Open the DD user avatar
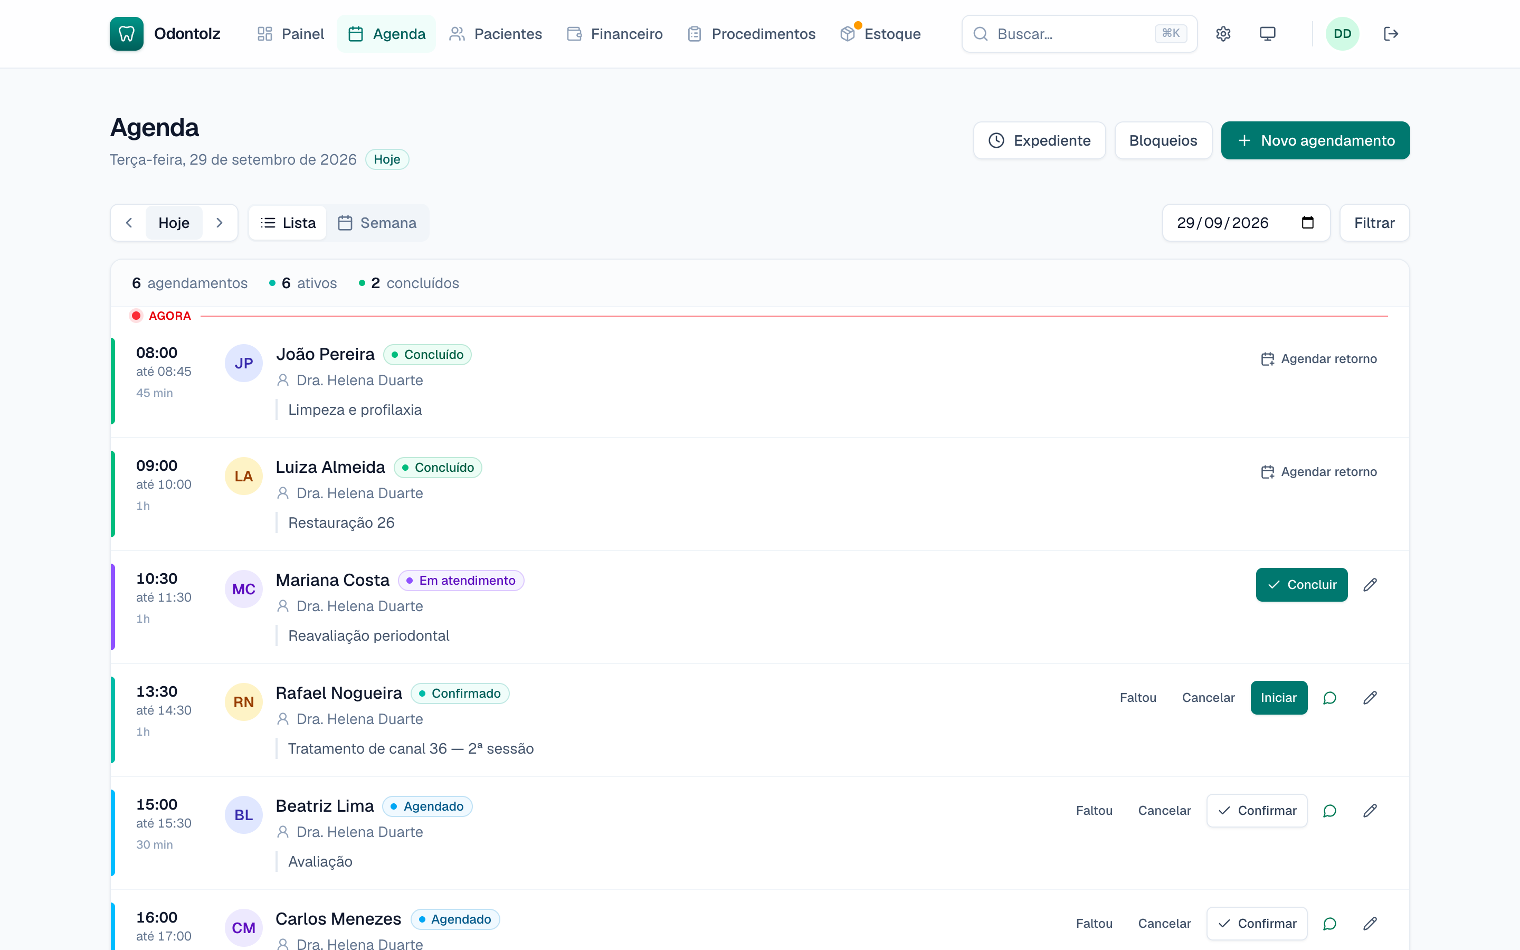 point(1342,34)
